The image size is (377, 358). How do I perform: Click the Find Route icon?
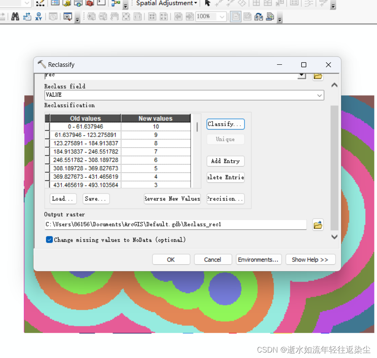pos(27,17)
